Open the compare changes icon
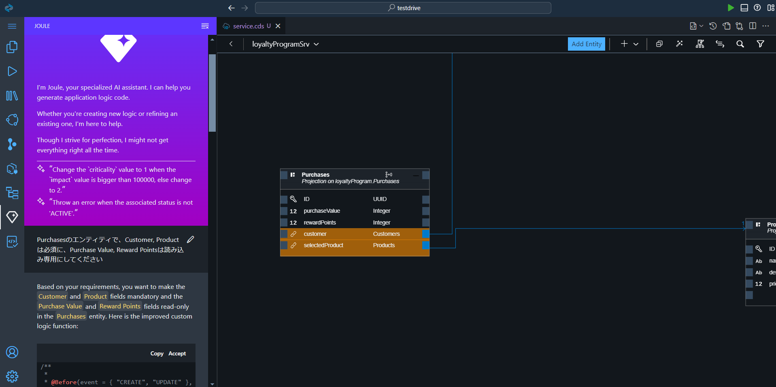 [x=740, y=26]
